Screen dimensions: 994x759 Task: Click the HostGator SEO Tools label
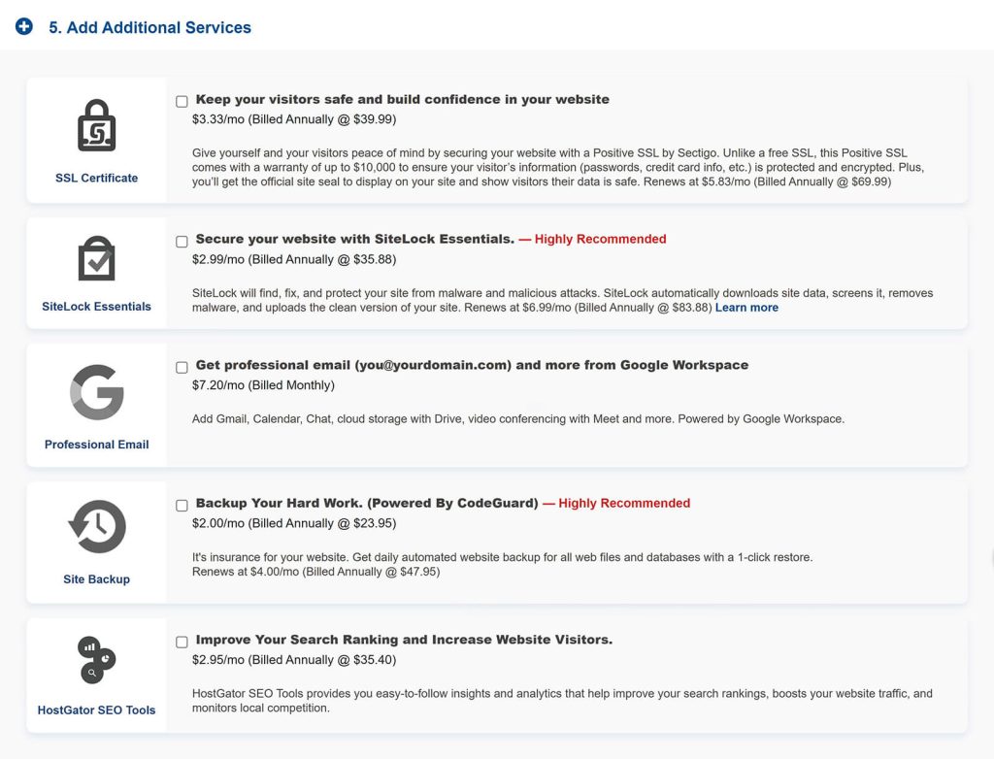click(96, 710)
